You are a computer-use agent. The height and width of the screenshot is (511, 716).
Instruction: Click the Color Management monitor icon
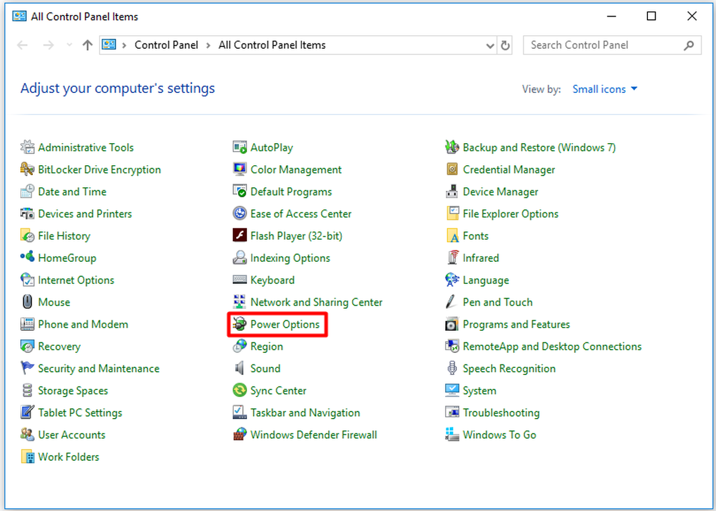239,169
